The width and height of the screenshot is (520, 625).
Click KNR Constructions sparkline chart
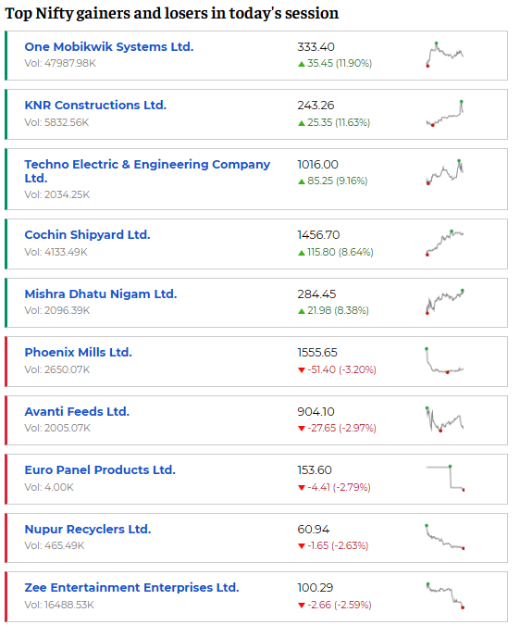pyautogui.click(x=445, y=114)
